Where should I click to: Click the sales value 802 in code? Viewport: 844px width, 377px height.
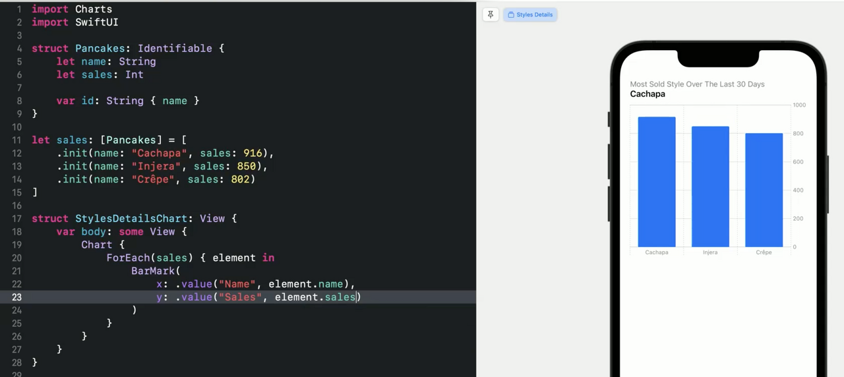coord(240,179)
